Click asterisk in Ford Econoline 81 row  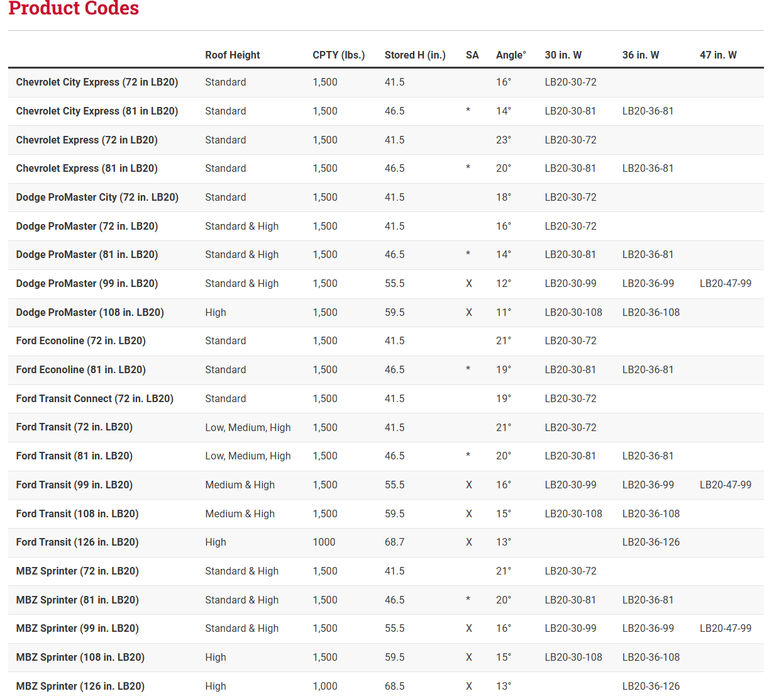[468, 369]
